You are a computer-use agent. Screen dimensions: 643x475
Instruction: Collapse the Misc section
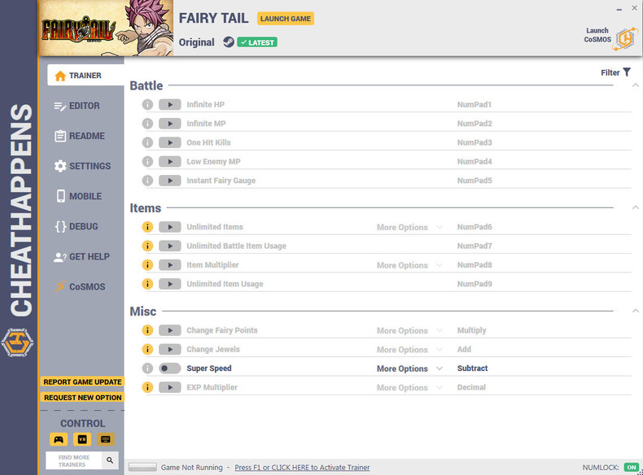(x=635, y=311)
